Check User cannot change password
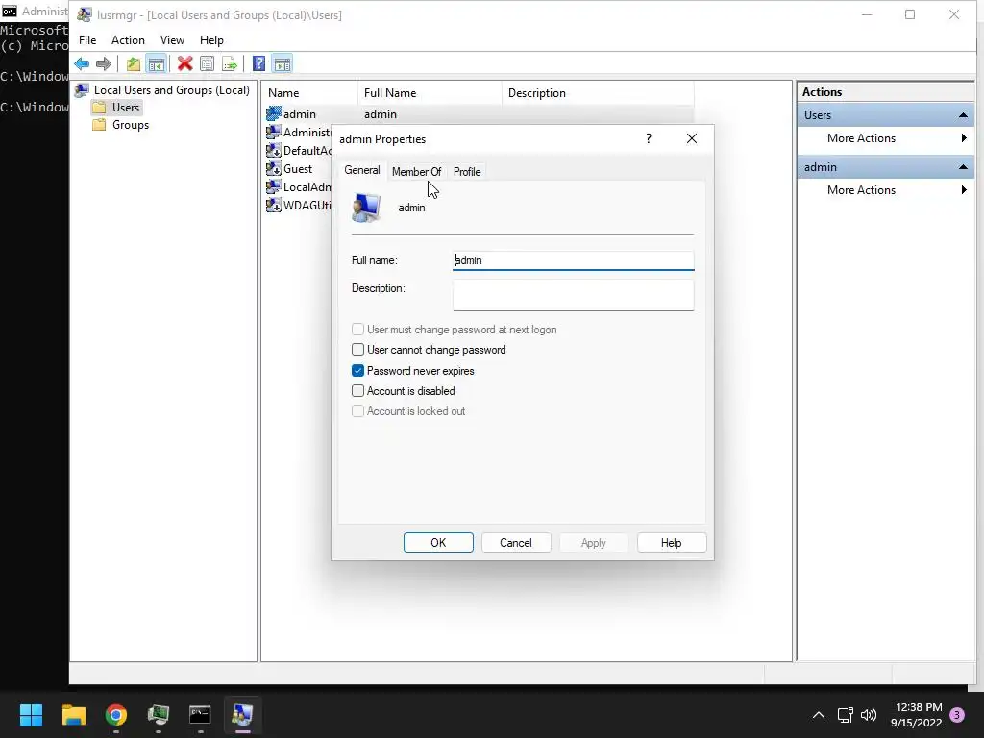Screen dimensions: 984x738 (x=357, y=350)
